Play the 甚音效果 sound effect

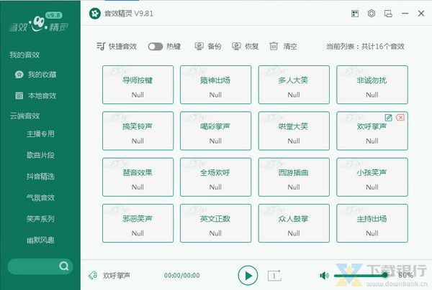pyautogui.click(x=138, y=177)
